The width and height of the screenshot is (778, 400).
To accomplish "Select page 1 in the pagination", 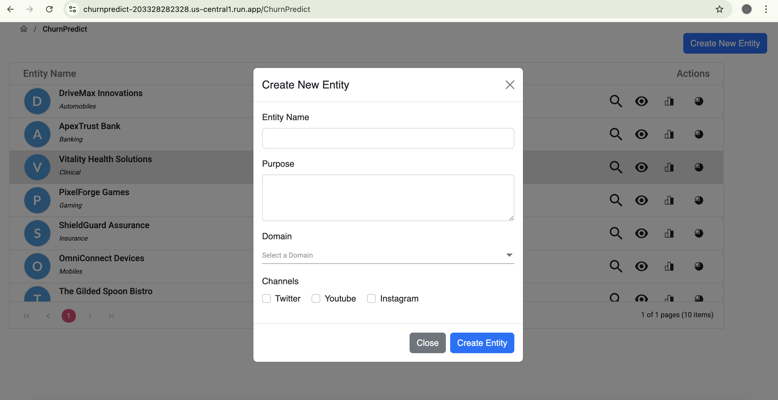I will click(68, 316).
